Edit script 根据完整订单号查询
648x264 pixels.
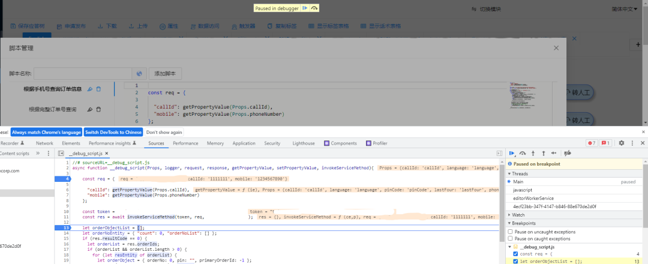pos(89,109)
